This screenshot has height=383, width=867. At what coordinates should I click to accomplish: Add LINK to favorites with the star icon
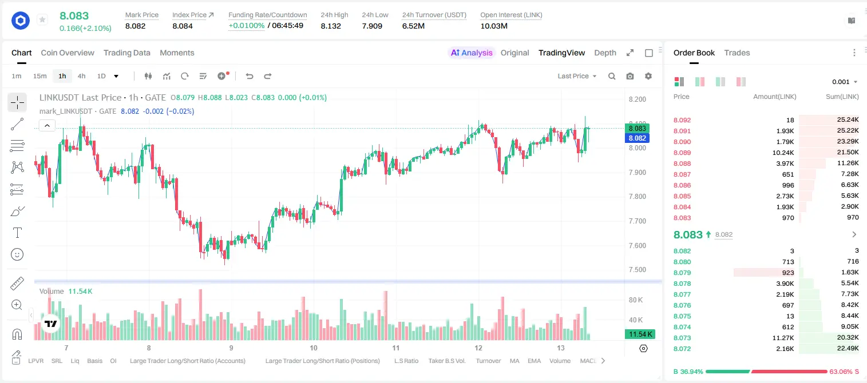click(42, 20)
